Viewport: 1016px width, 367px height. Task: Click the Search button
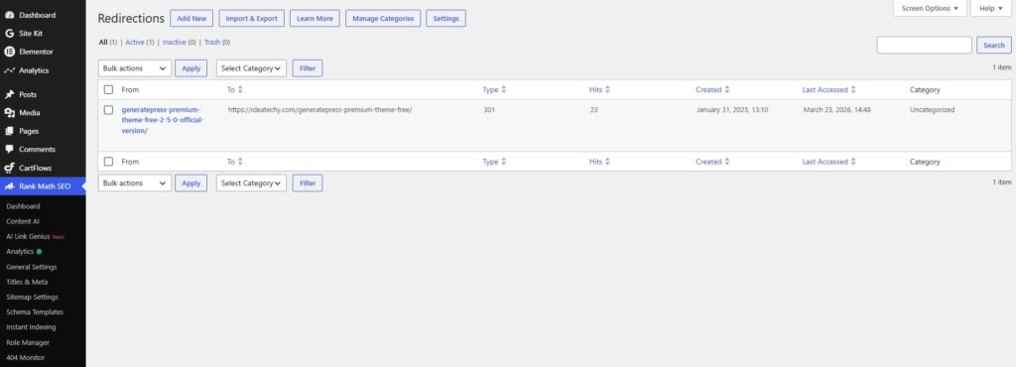tap(994, 46)
